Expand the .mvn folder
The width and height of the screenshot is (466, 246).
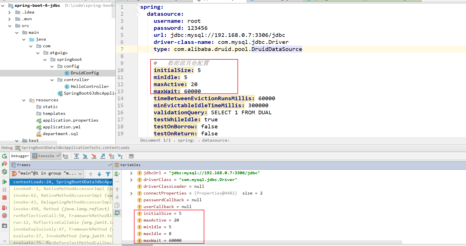point(10,19)
